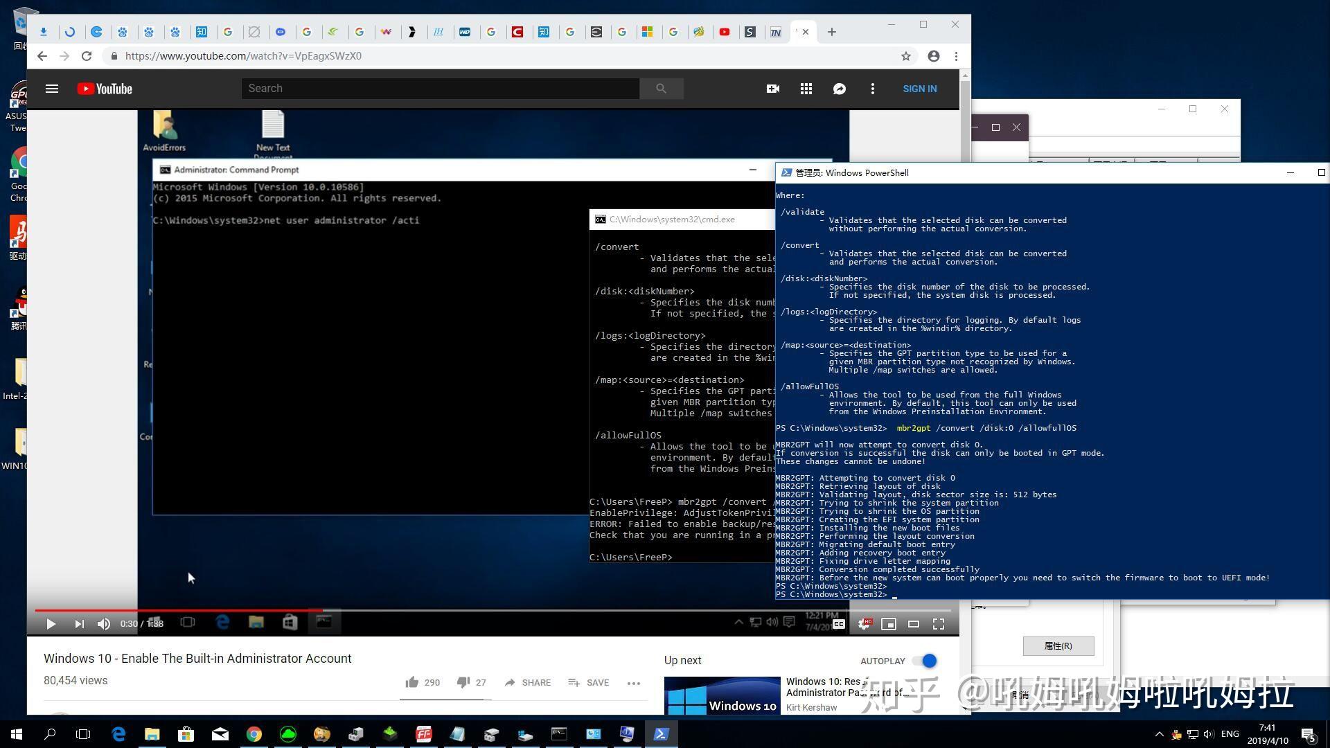This screenshot has width=1330, height=748.
Task: Open a new Chrome tab
Action: point(832,32)
